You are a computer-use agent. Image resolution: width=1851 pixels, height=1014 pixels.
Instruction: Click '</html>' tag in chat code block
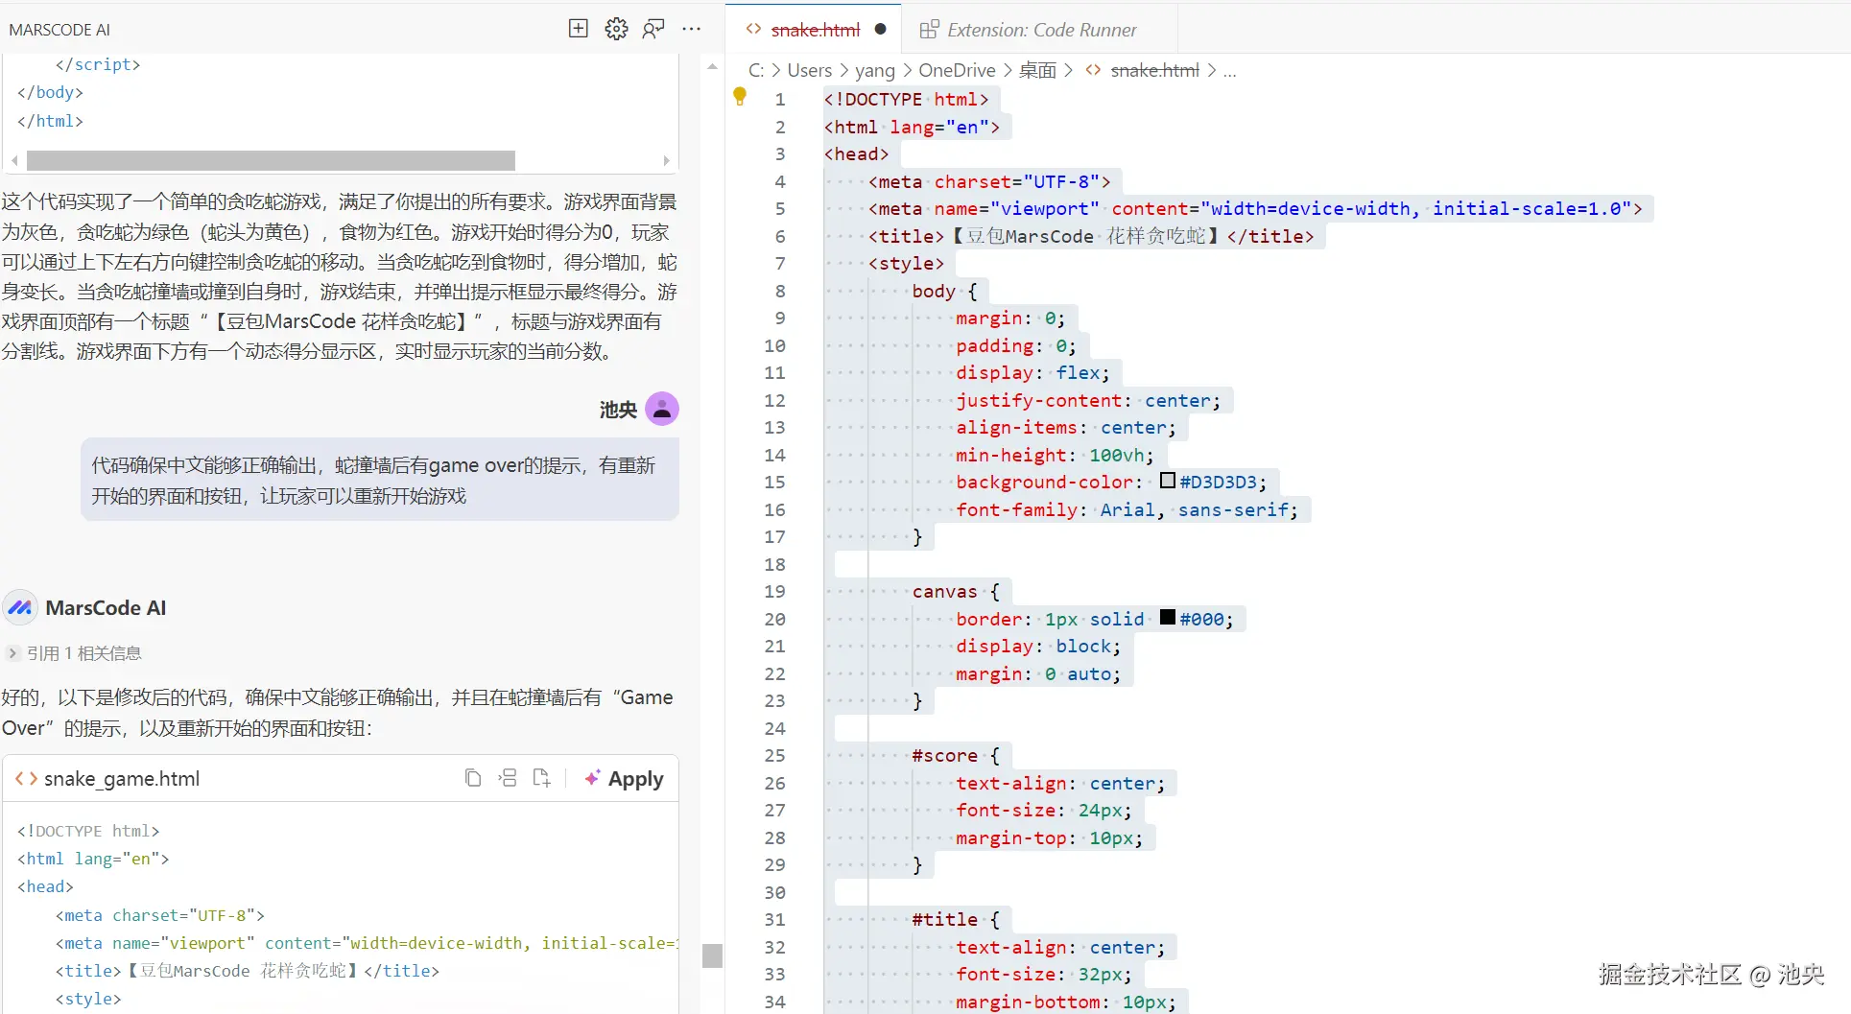tap(50, 121)
